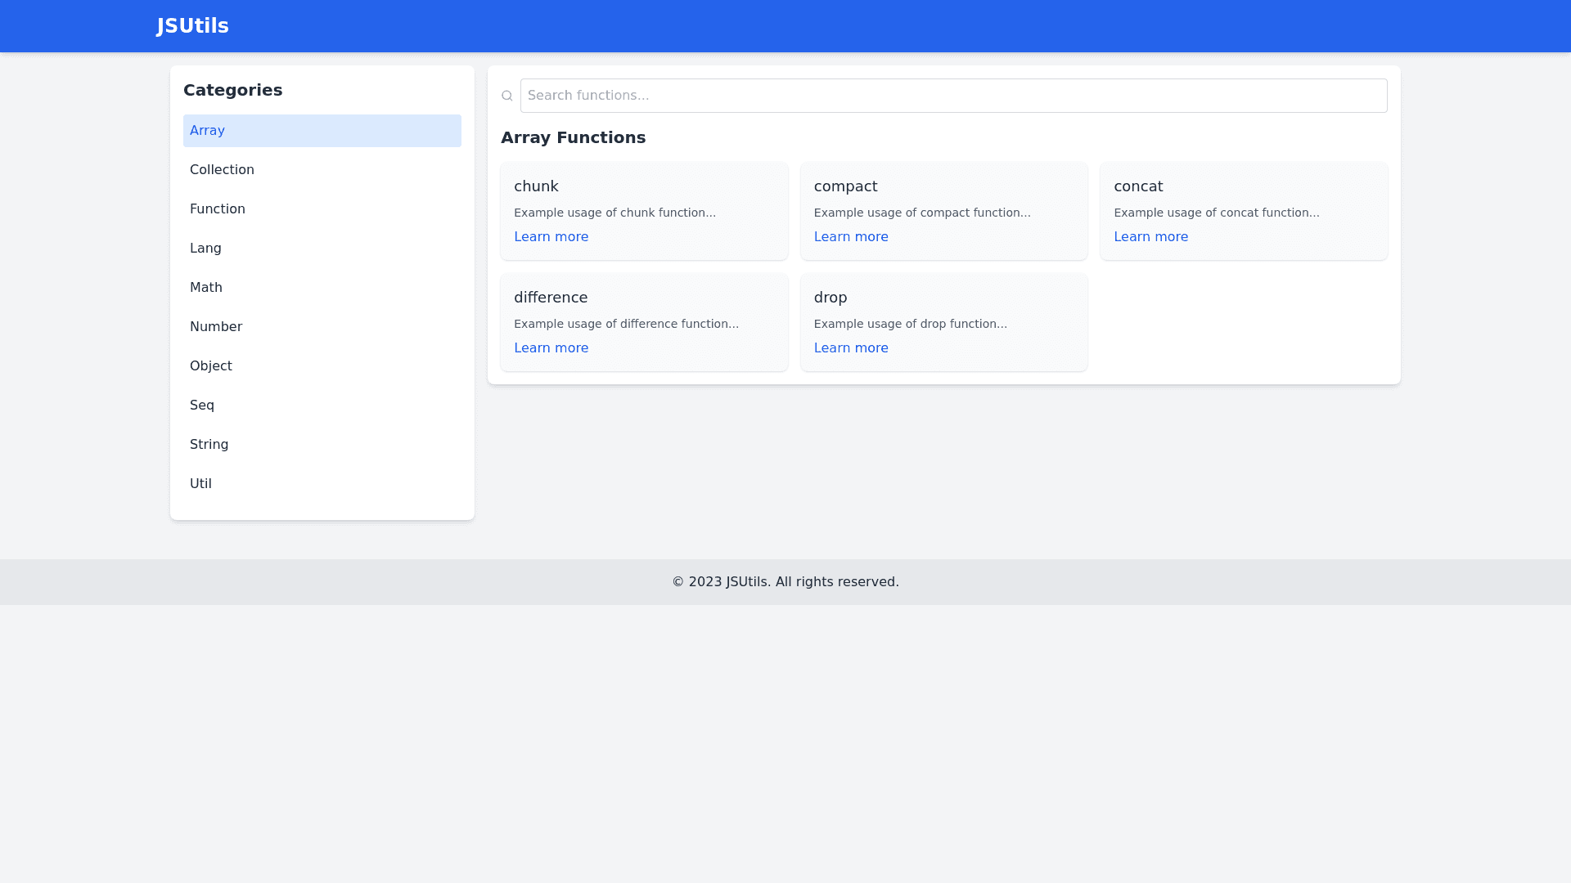
Task: Click the search magnifier icon
Action: pyautogui.click(x=507, y=96)
